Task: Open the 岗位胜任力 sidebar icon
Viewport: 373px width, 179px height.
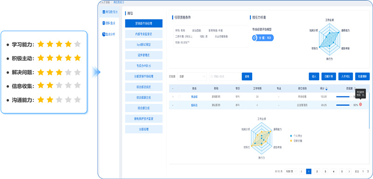Action: pyautogui.click(x=104, y=12)
